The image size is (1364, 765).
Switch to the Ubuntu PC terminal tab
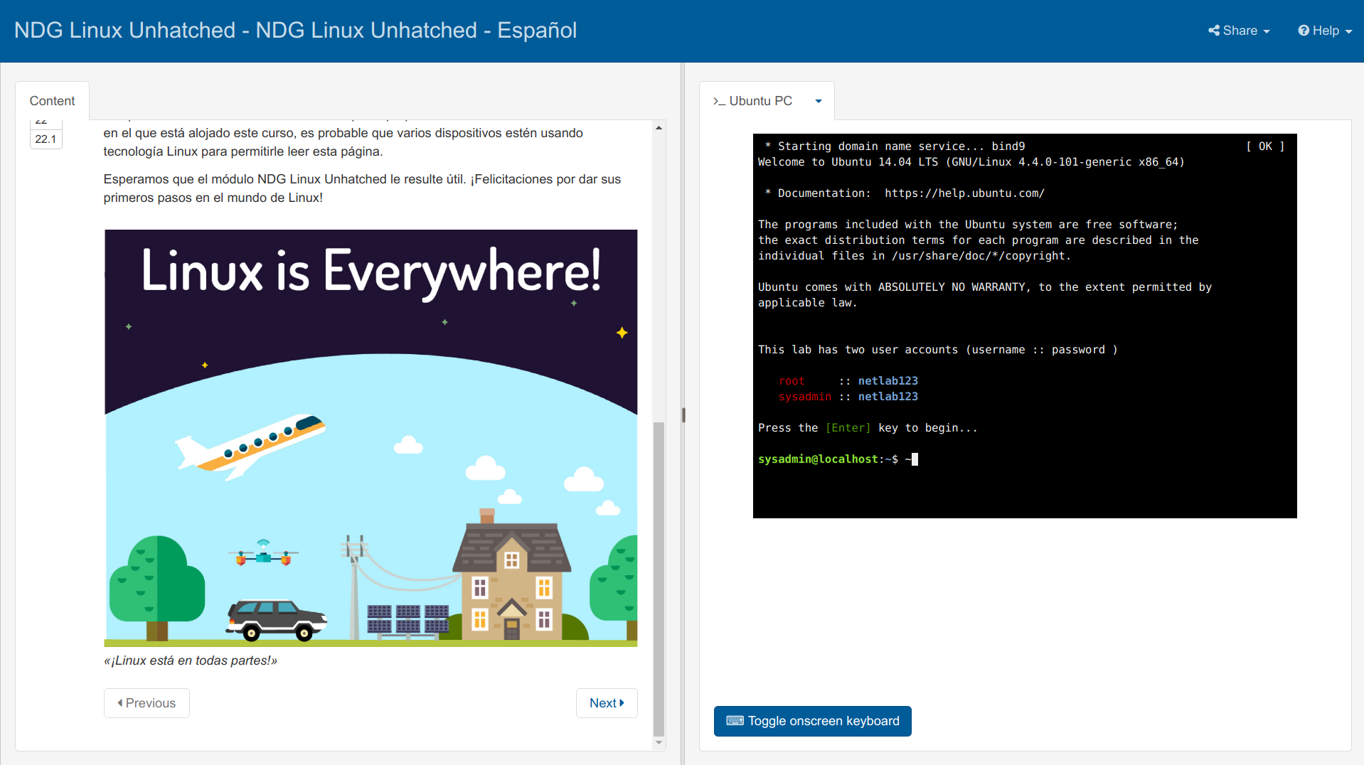[753, 101]
